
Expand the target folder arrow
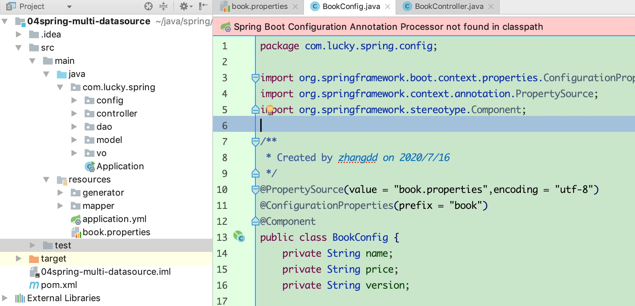(19, 258)
